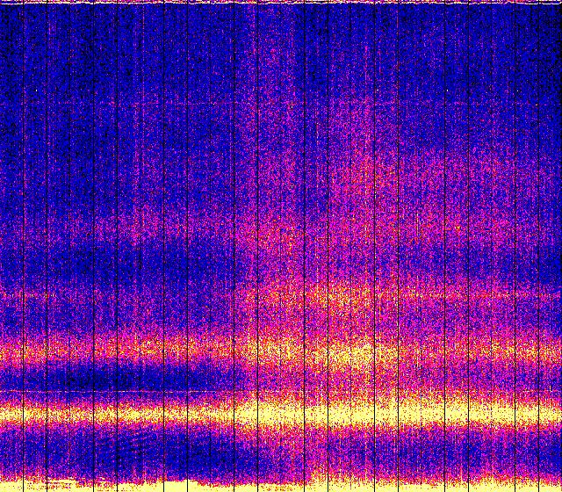Click the orange band at its far left end
Image resolution: width=562 pixels, height=492 pixels.
tap(11, 354)
